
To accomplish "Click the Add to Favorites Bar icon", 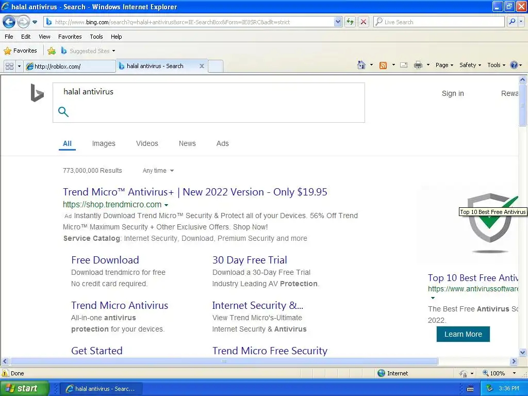I will point(52,51).
